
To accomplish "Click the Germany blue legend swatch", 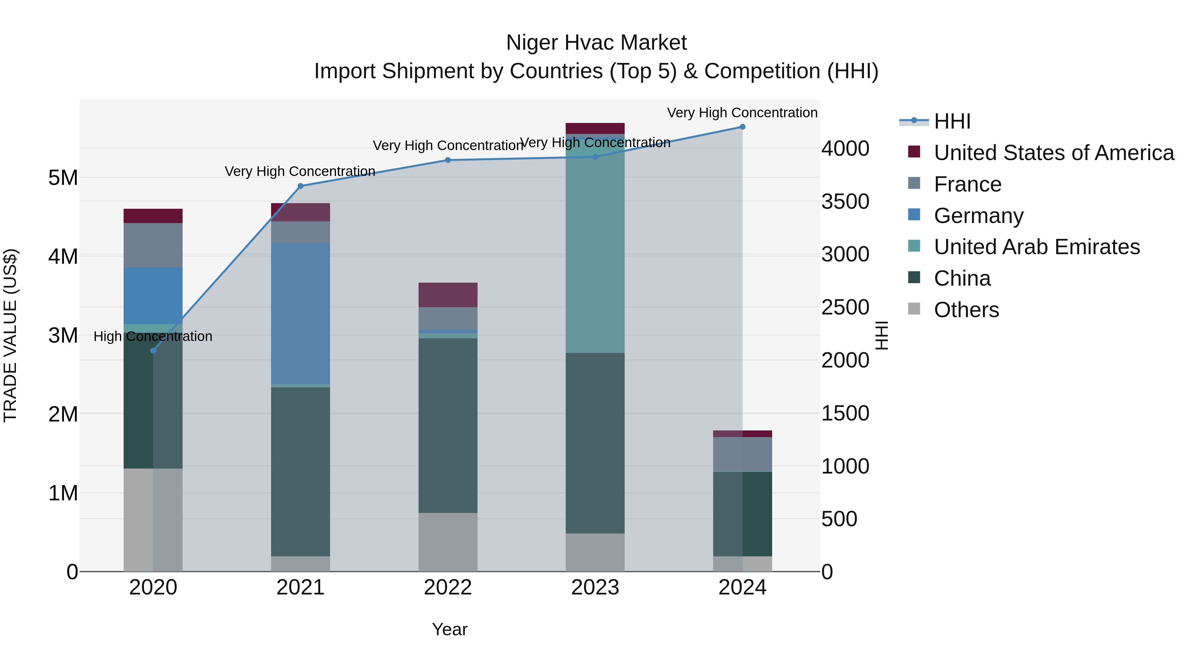I will pyautogui.click(x=914, y=214).
